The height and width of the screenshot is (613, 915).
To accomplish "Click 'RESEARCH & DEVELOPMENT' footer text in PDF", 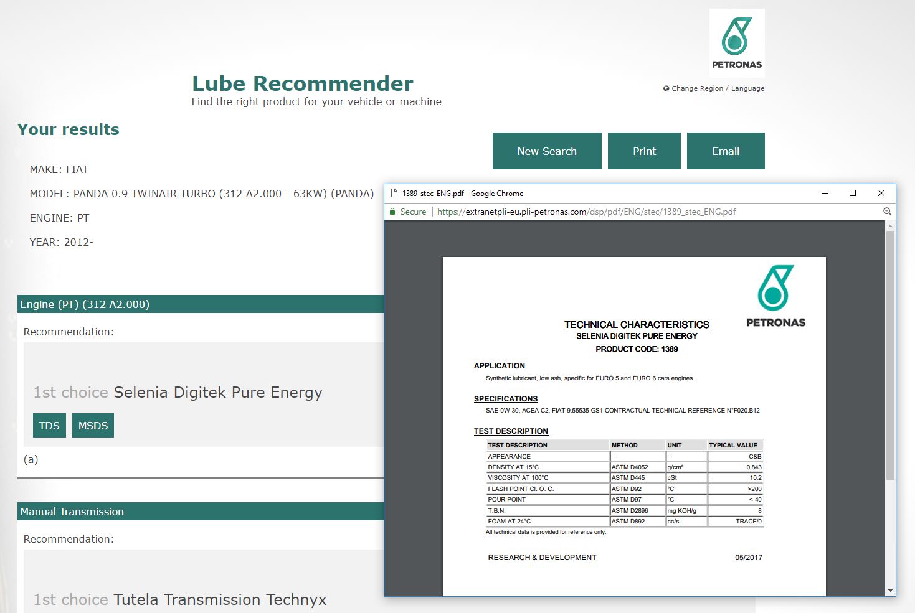I will point(542,558).
